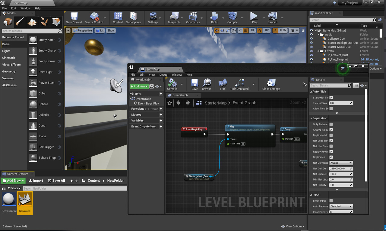Open the Auto Receive Input Disabled dropdown
Viewport: 386px width, 231px height.
[341, 206]
